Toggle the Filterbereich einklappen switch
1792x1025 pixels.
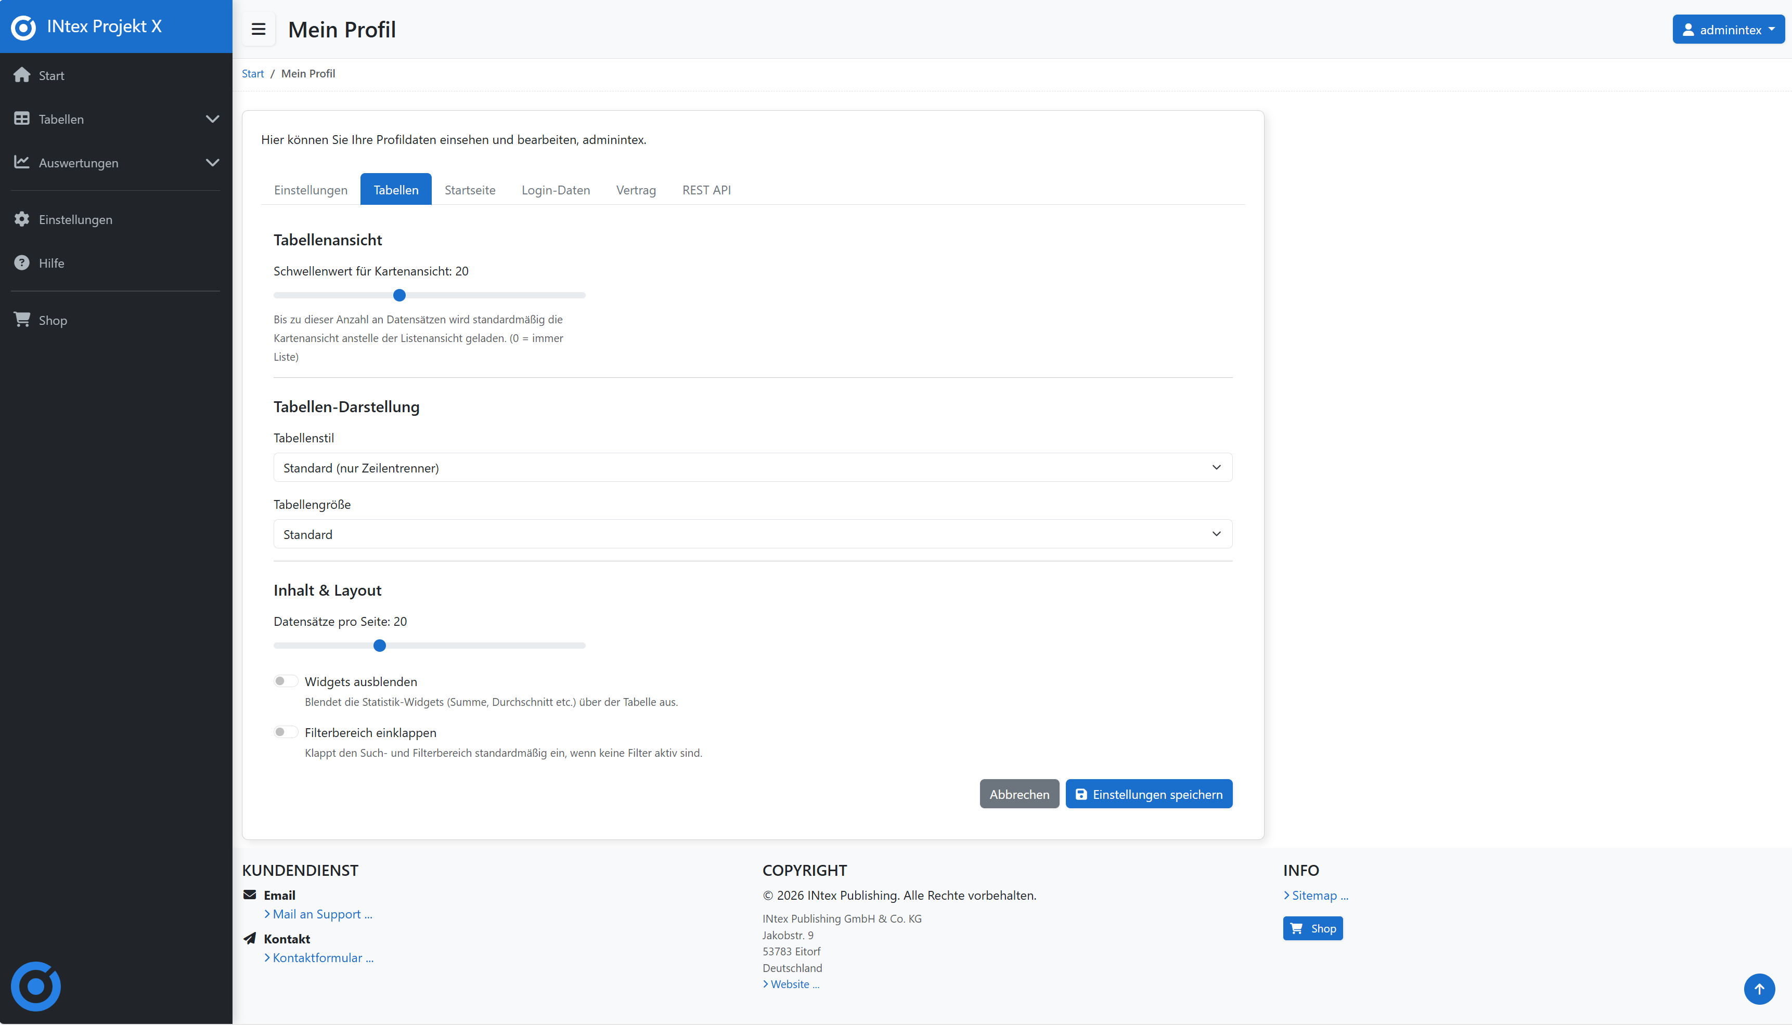pos(285,732)
